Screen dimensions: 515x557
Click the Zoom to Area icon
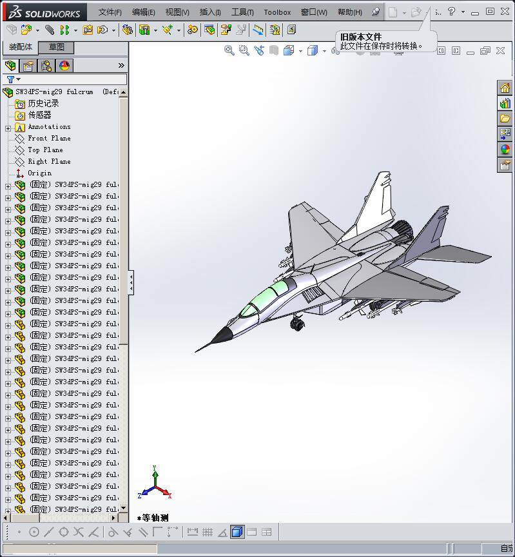(244, 50)
